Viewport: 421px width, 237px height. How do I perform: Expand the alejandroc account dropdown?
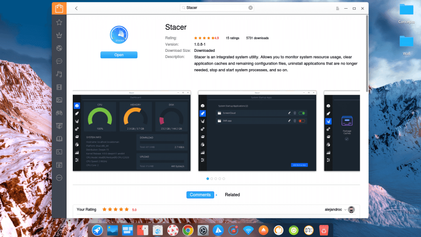(x=345, y=209)
